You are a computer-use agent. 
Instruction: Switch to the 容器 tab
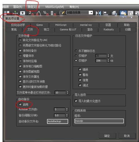point(108,25)
